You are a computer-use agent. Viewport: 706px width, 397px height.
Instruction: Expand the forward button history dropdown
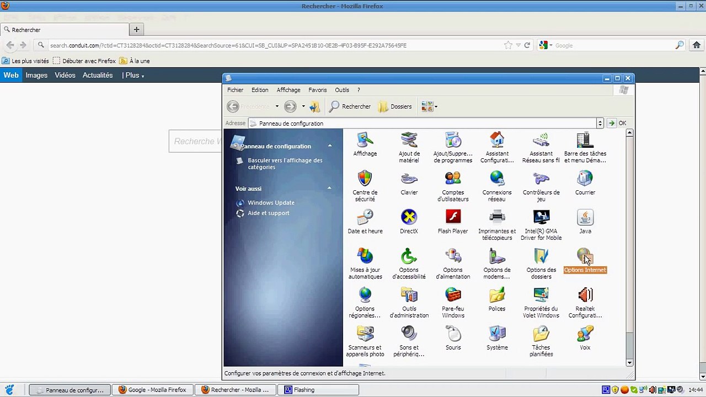[303, 106]
